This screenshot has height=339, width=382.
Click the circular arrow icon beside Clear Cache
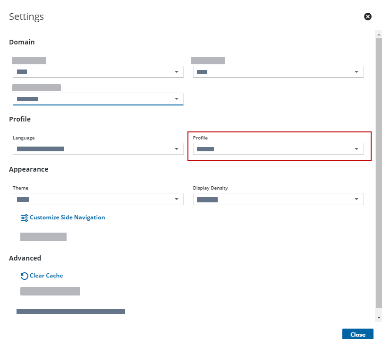pos(24,276)
